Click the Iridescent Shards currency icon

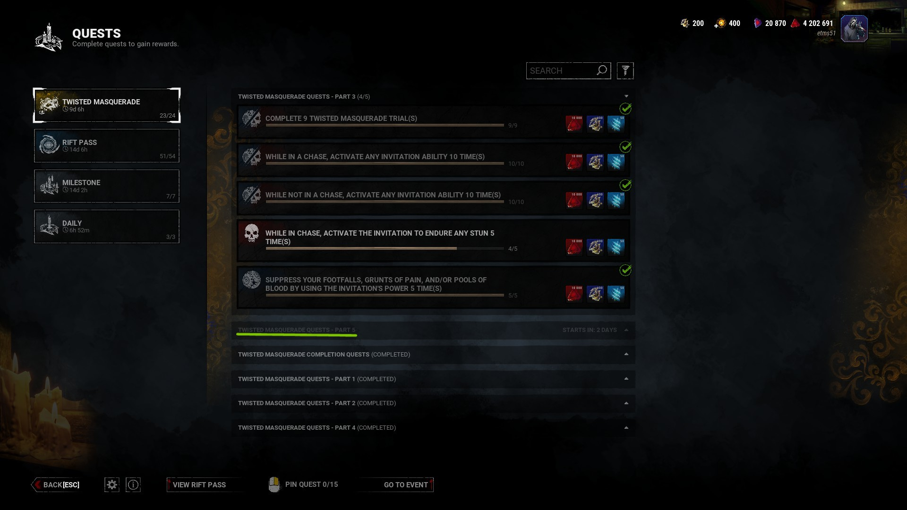(758, 23)
